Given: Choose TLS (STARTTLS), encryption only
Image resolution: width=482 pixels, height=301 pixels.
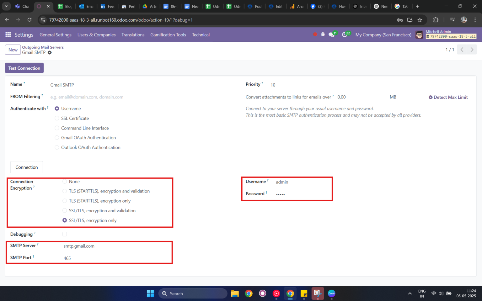Looking at the screenshot, I should (64, 201).
